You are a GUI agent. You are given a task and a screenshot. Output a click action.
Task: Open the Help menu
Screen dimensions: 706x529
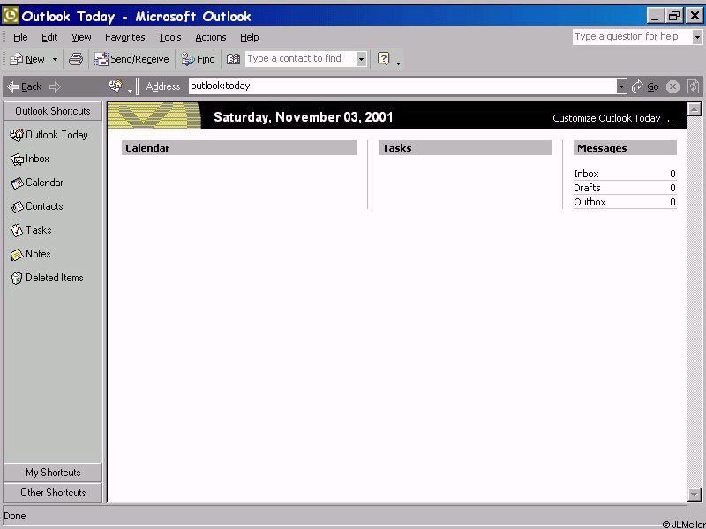tap(249, 37)
